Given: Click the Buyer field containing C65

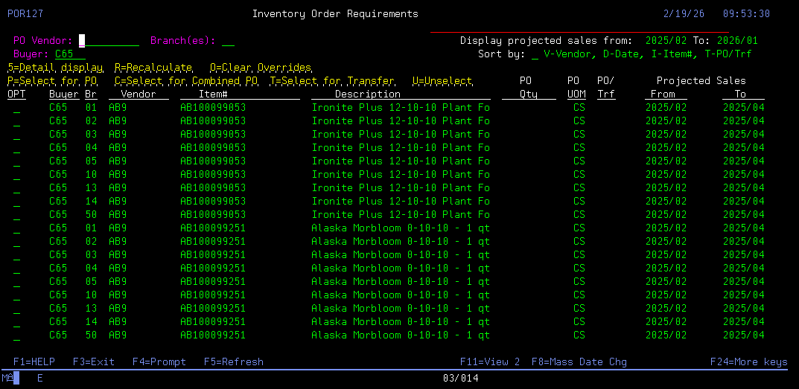Looking at the screenshot, I should (x=70, y=54).
